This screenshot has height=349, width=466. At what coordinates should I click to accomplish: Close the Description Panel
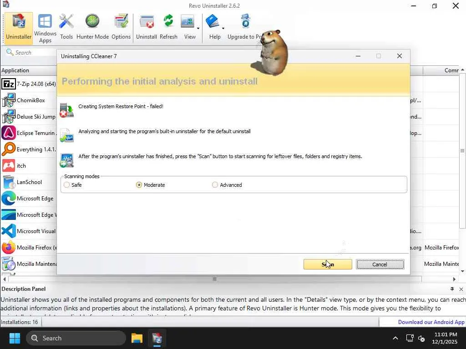pos(461,289)
